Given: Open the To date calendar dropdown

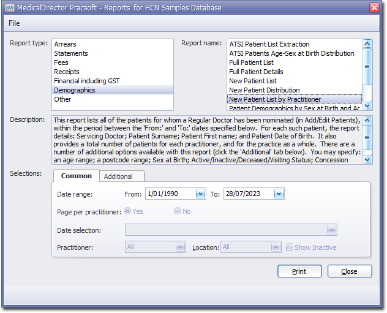Looking at the screenshot, I should coord(279,194).
